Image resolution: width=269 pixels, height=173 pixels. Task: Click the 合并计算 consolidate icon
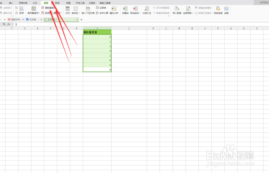tap(97, 13)
